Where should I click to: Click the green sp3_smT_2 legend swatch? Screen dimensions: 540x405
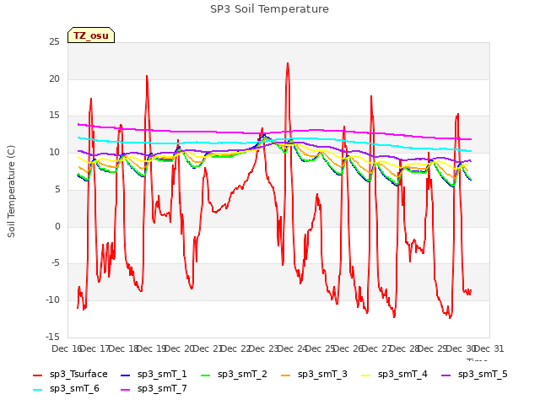(x=206, y=375)
